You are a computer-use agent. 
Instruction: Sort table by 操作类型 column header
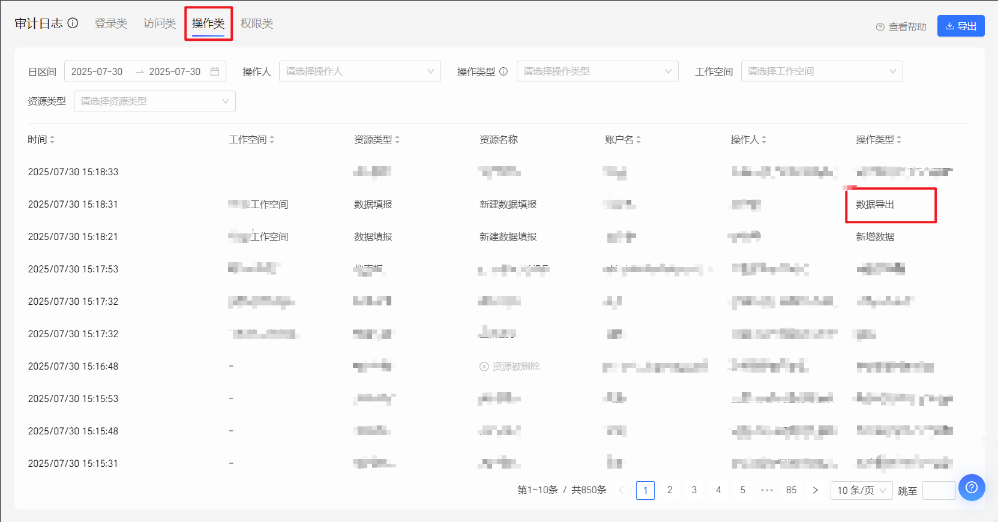(899, 140)
